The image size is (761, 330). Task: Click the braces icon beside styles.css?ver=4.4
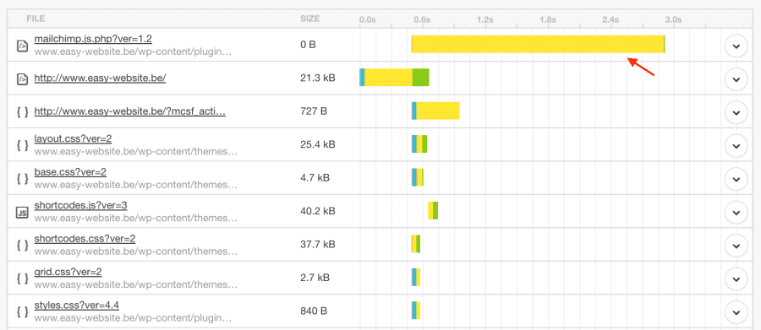tap(22, 312)
